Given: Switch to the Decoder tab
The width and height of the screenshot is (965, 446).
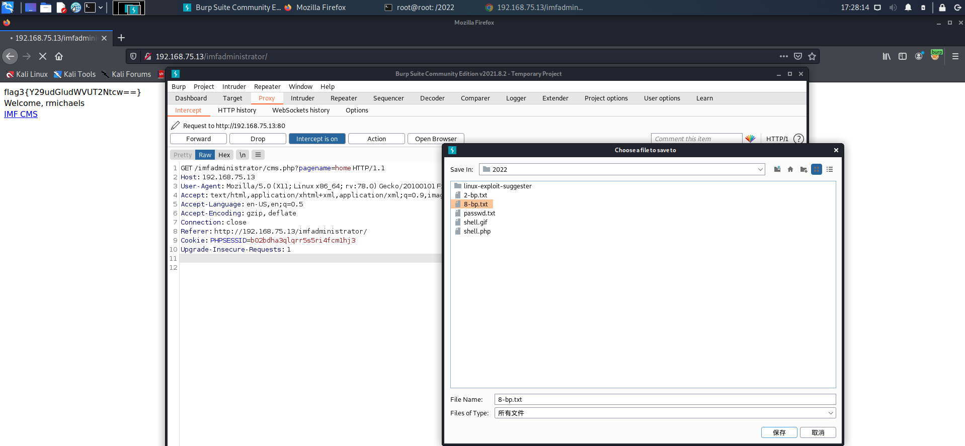Looking at the screenshot, I should 432,98.
